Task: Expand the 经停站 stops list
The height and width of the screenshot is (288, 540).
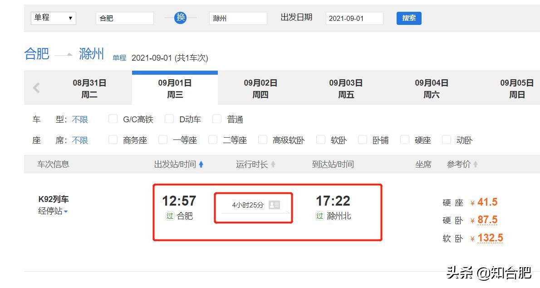Action: (53, 211)
